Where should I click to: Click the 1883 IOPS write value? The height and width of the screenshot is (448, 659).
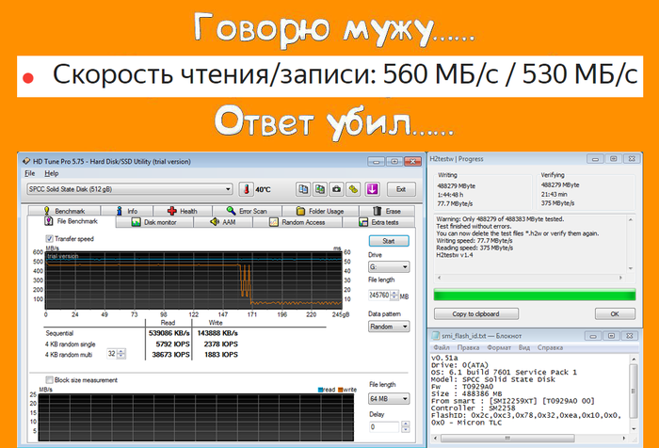[x=221, y=355]
